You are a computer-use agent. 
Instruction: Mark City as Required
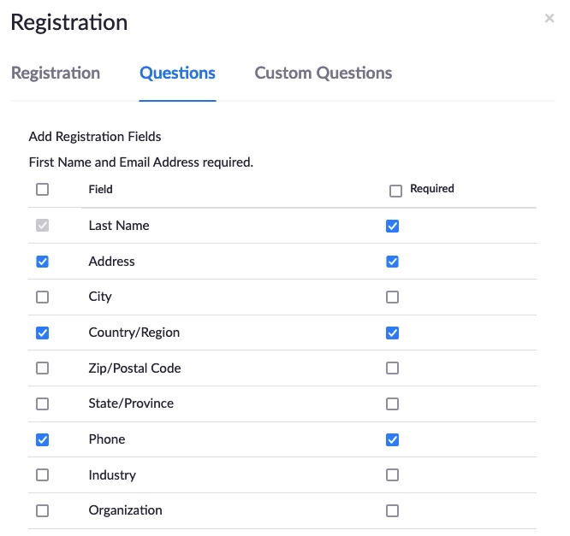click(393, 297)
